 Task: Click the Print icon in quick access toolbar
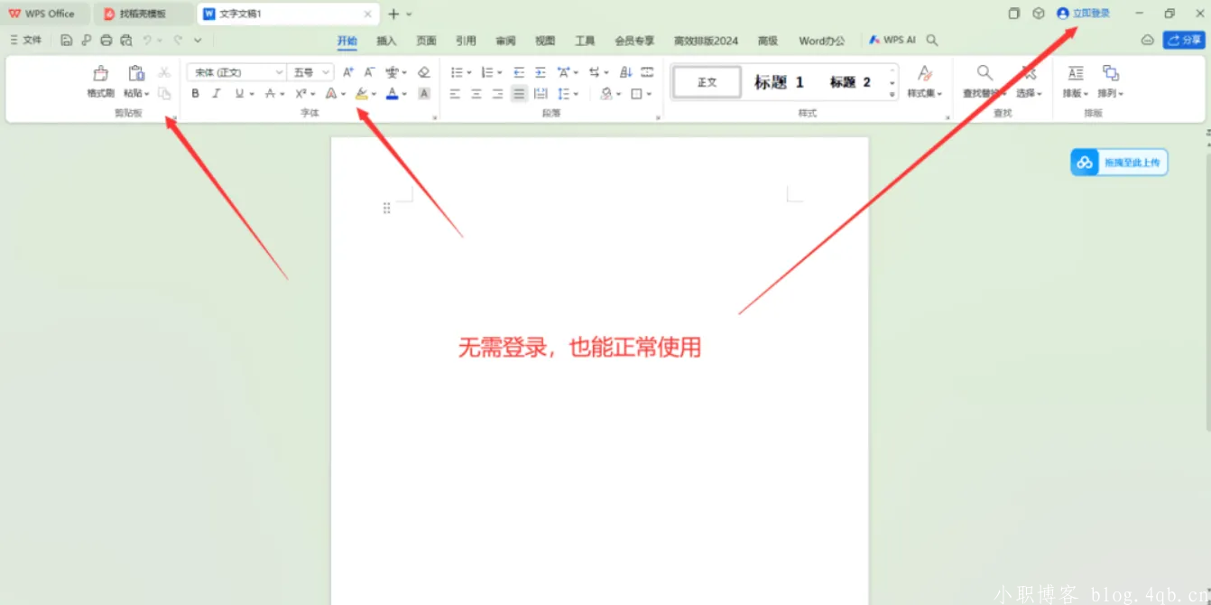106,40
